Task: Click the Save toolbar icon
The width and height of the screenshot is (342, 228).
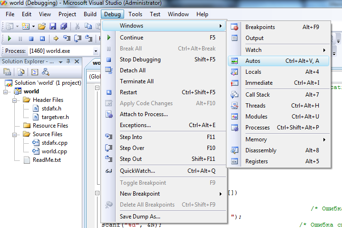Action: [x=53, y=26]
